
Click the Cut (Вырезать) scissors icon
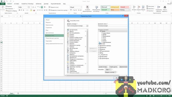pyautogui.click(x=6, y=6)
